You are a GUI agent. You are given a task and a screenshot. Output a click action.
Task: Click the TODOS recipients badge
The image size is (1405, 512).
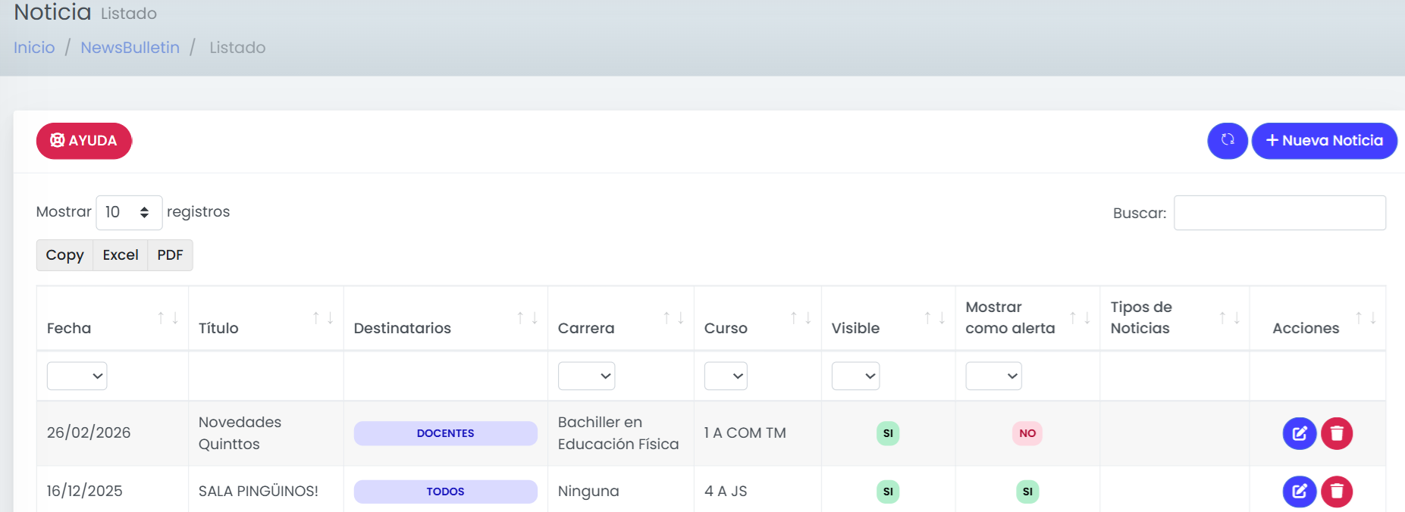point(446,492)
